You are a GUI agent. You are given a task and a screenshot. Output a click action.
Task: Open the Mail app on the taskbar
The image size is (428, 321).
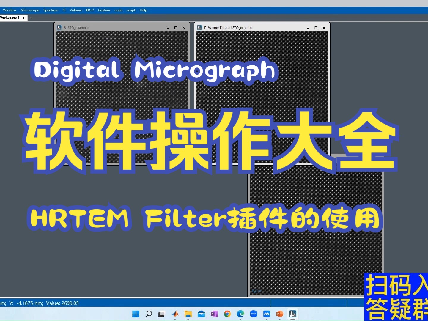point(201,314)
